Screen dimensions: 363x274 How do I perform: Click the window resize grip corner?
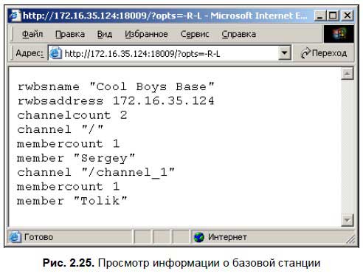350,239
